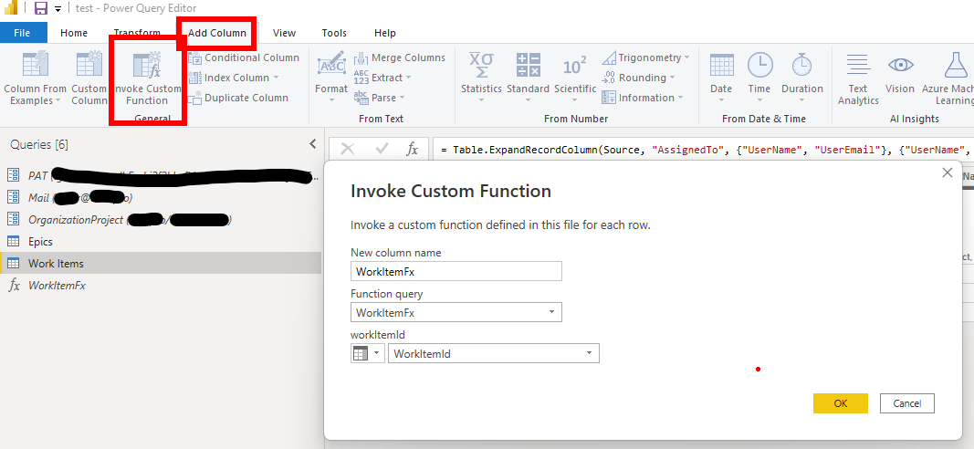
Task: Open the File tab
Action: tap(23, 33)
